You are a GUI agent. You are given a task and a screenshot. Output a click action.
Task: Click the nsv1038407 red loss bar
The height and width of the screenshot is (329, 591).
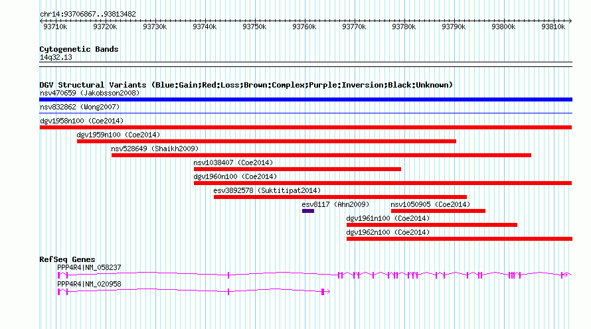[297, 169]
